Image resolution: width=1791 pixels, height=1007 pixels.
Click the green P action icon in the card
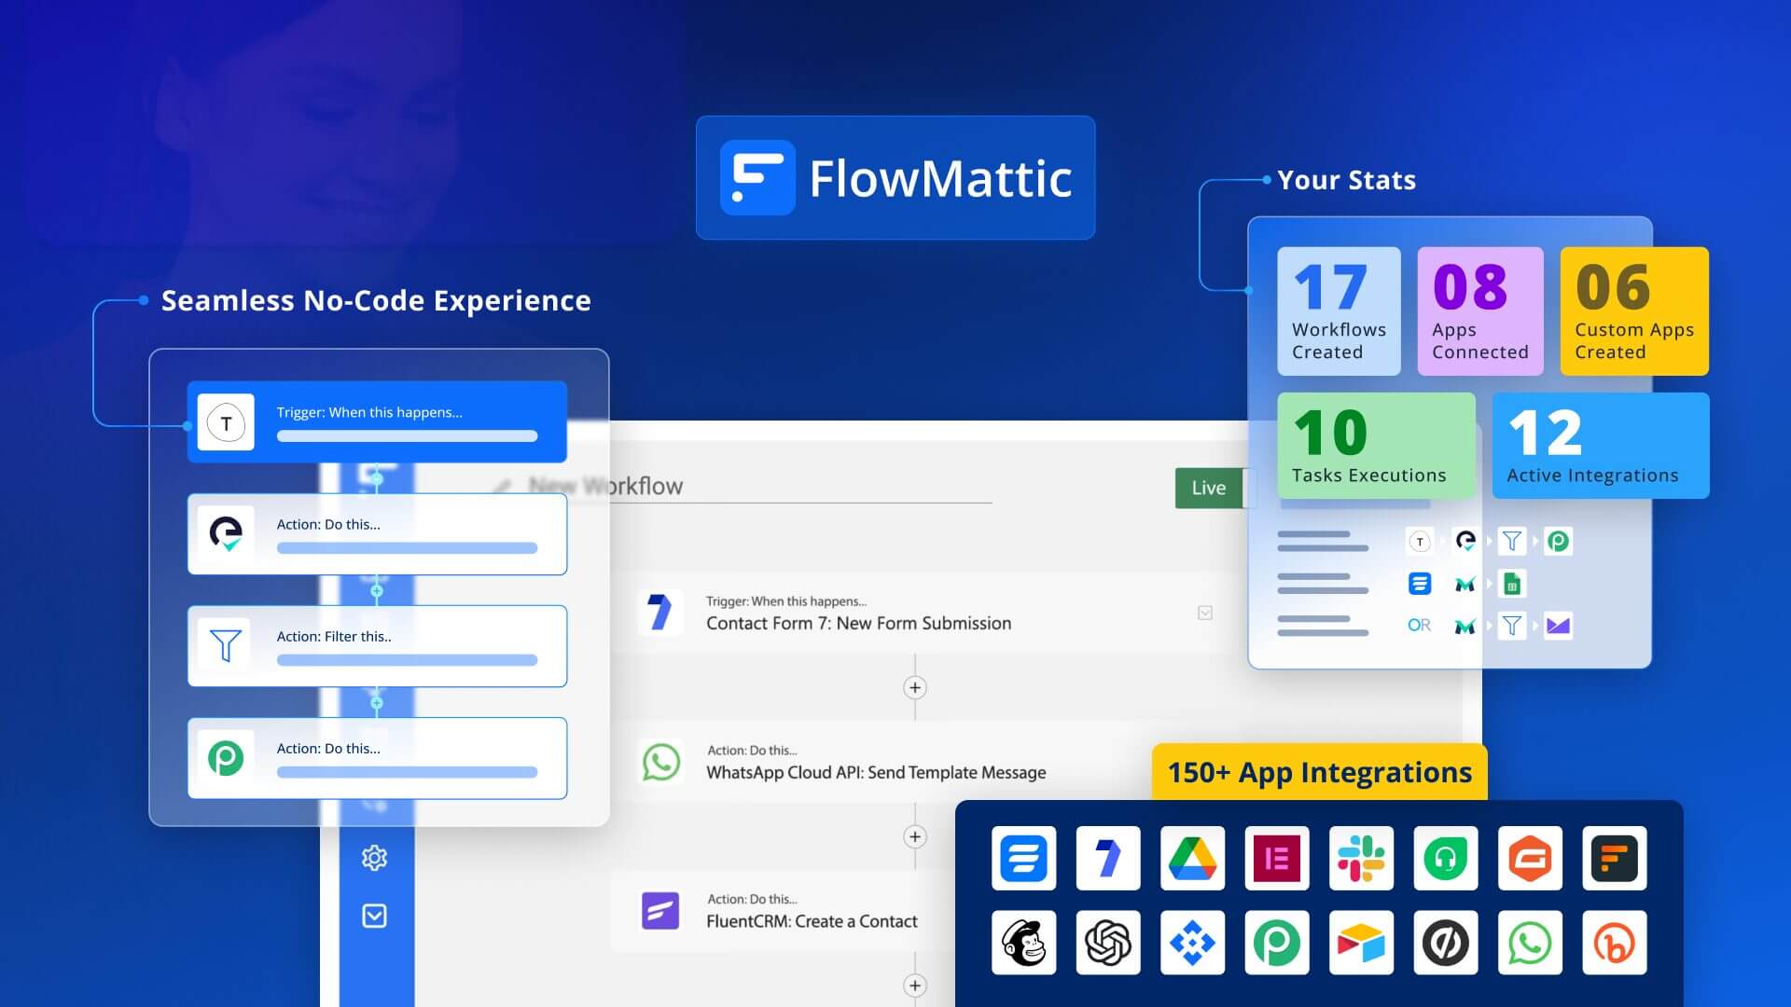[226, 757]
